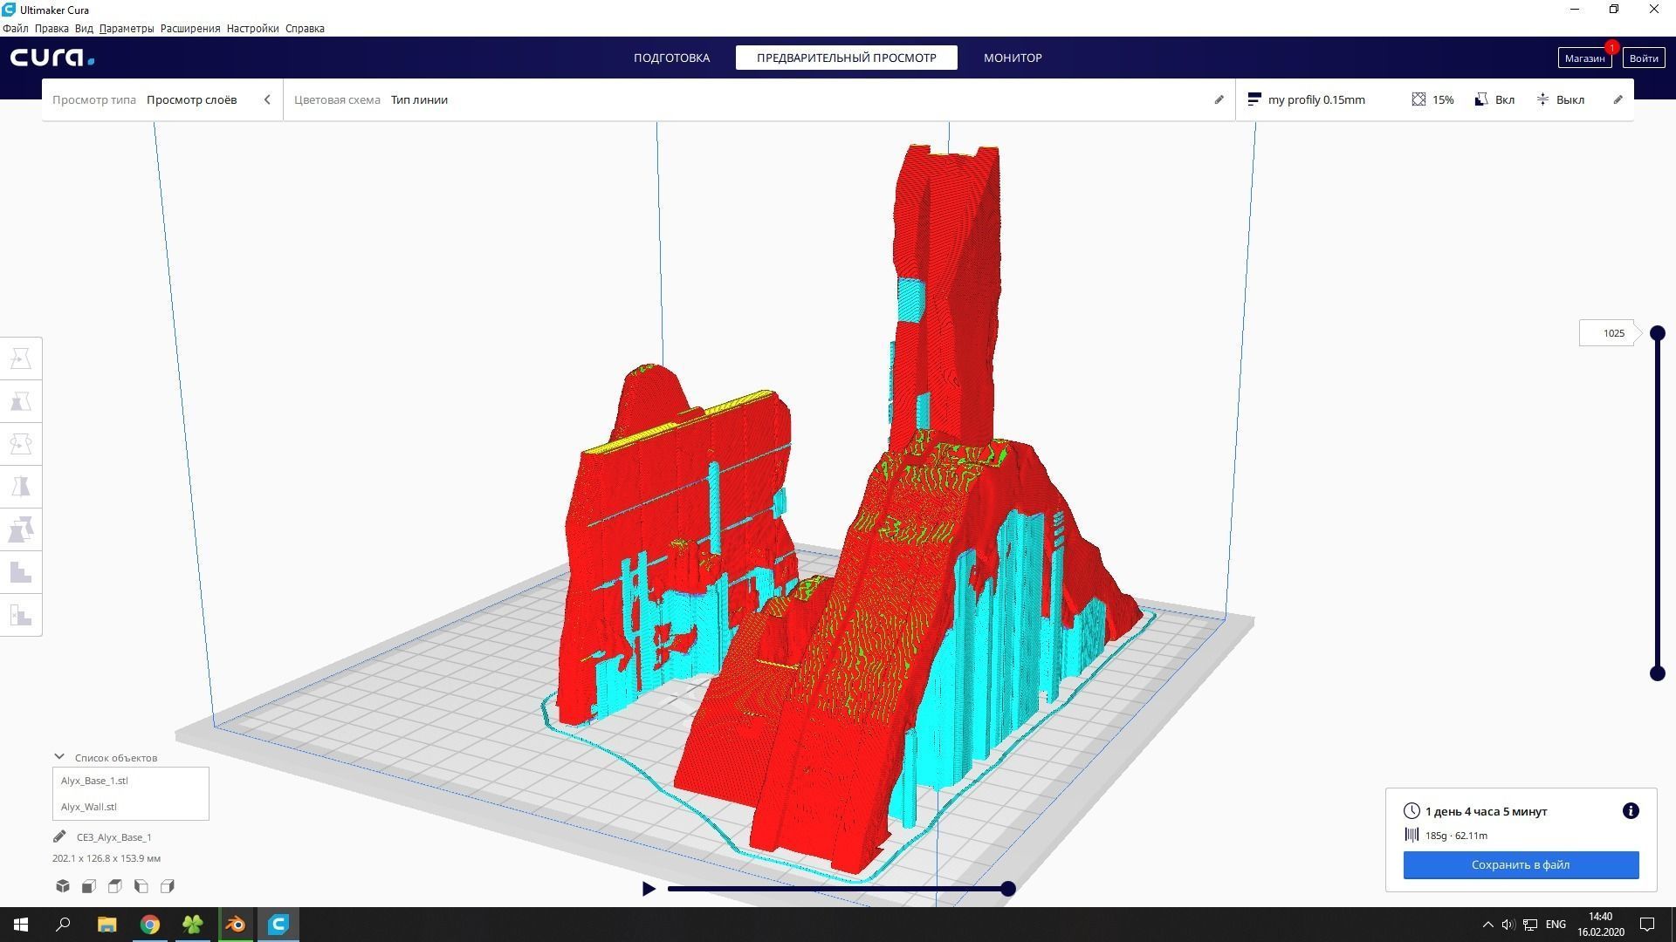Play the layer simulation
This screenshot has height=942, width=1676.
tap(649, 889)
